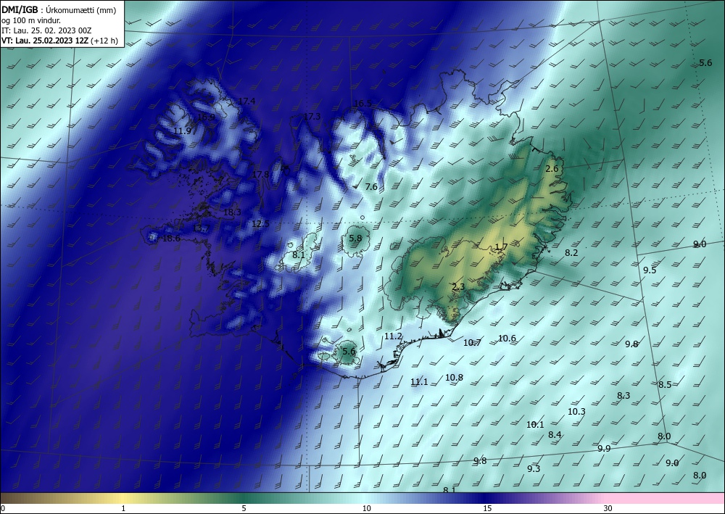Pick the pink end of the color scale
Image resolution: width=725 pixels, height=514 pixels.
coord(666,498)
